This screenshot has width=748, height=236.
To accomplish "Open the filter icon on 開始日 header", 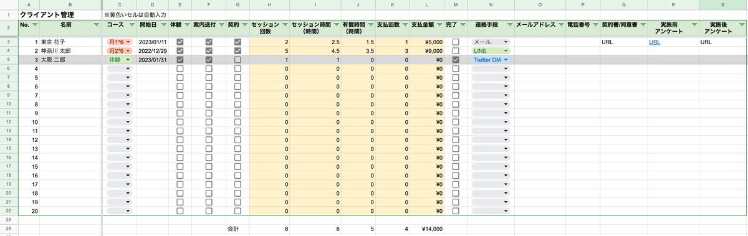I will (163, 25).
